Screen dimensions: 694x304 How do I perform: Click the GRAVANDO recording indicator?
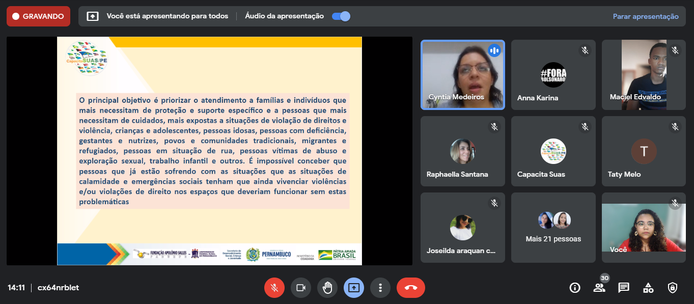coord(38,16)
